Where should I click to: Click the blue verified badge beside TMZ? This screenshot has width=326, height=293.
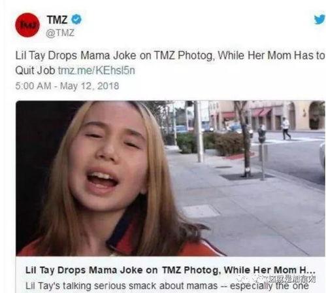[76, 20]
